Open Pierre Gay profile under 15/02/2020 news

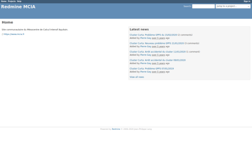146,38
